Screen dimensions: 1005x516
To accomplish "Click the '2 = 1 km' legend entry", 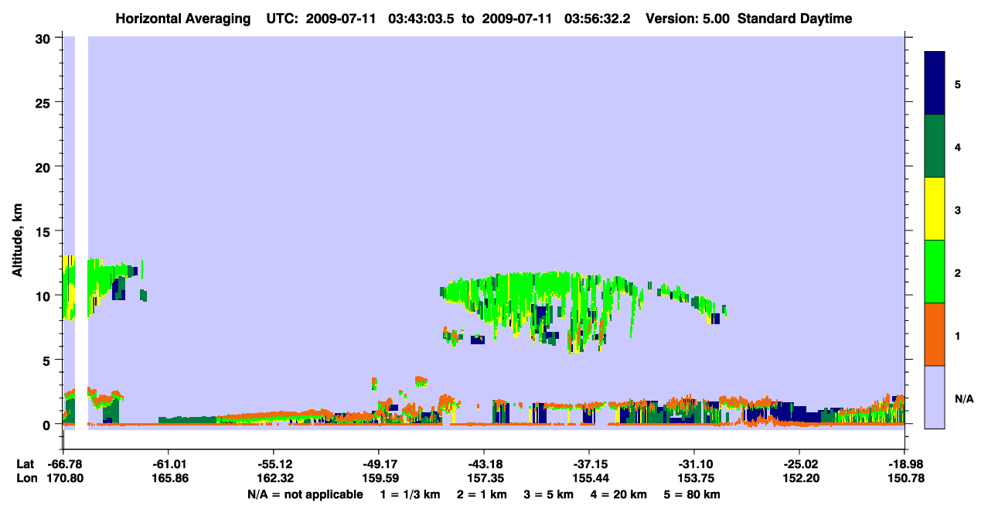I will tap(482, 494).
